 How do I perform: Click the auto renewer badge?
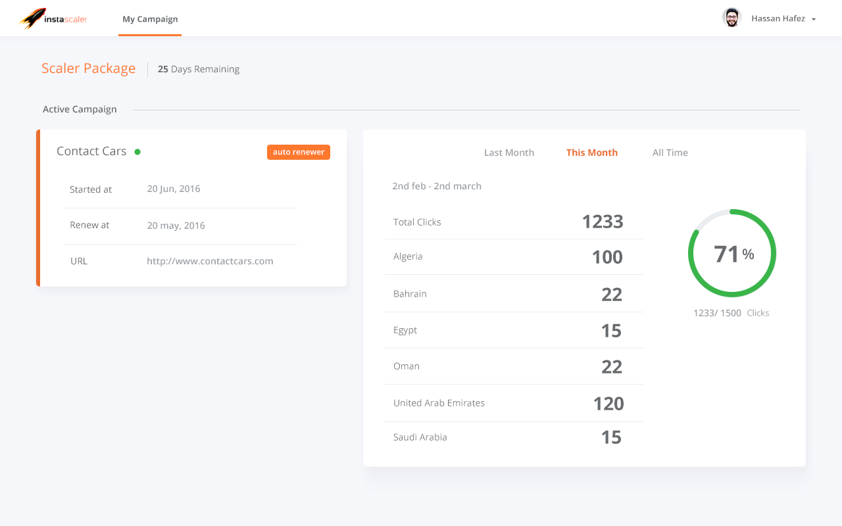[x=299, y=152]
